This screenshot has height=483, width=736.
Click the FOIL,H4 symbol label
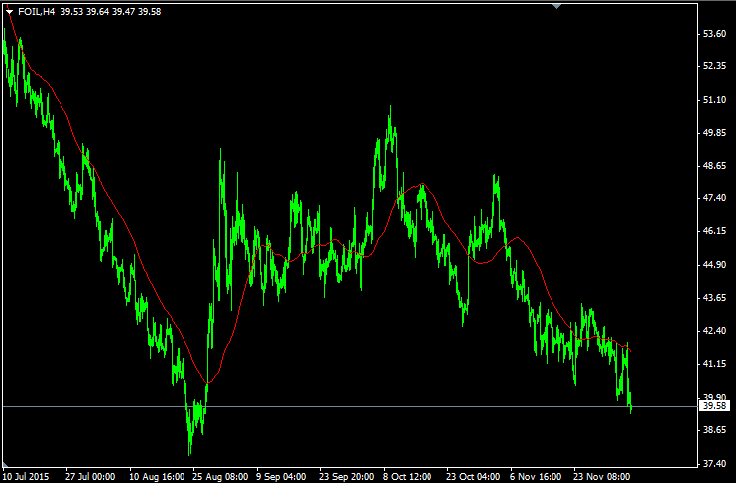click(x=37, y=11)
